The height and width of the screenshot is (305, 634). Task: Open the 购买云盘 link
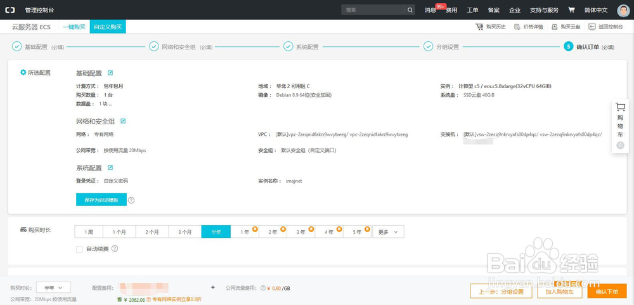point(566,27)
